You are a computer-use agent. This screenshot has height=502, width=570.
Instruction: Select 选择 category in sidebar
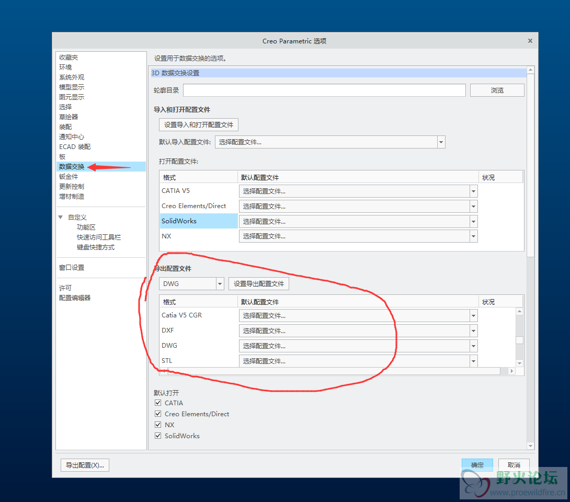click(x=65, y=107)
